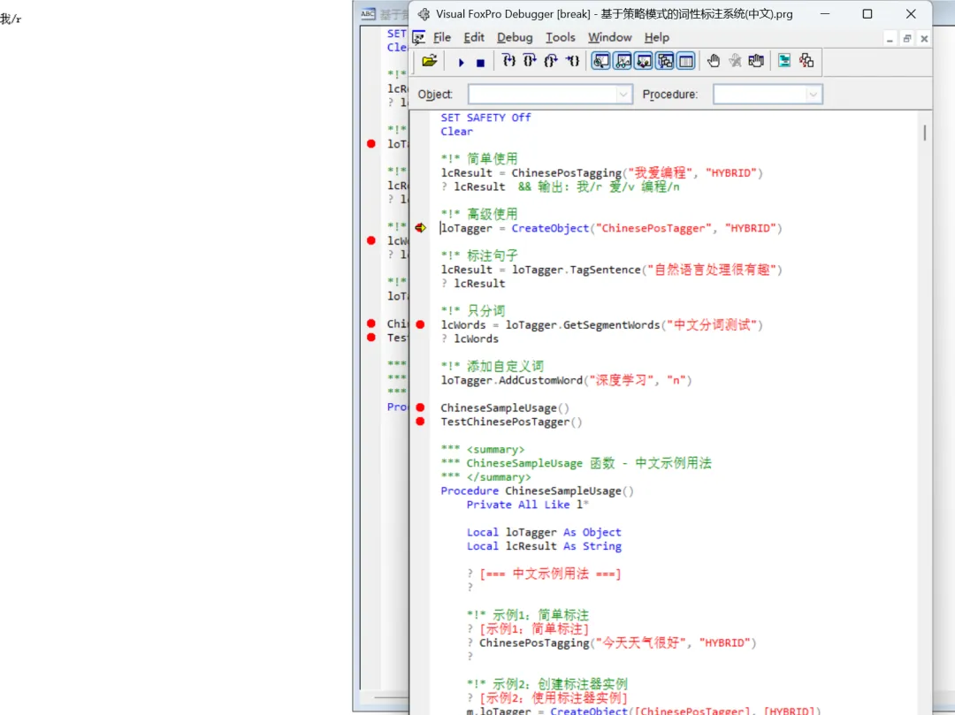Open the Tools menu

click(x=561, y=38)
